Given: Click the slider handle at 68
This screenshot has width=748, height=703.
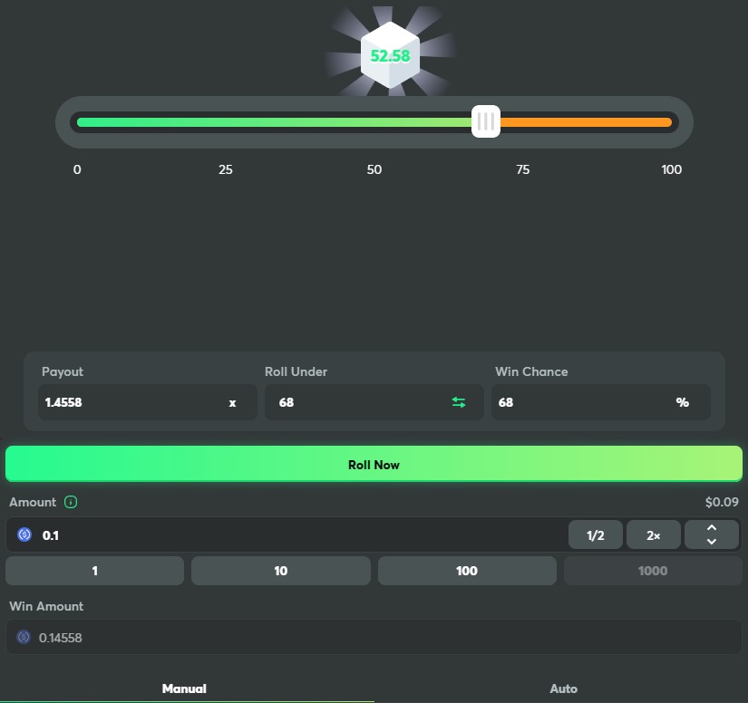Looking at the screenshot, I should click(x=486, y=121).
